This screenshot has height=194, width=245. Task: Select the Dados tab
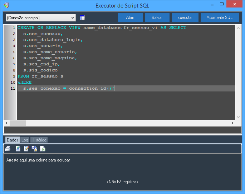click(12, 140)
